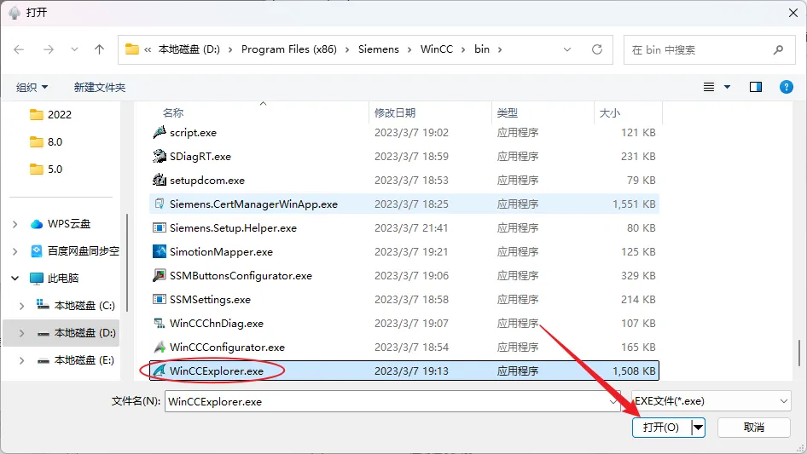807x454 pixels.
Task: Click the file list vertical scrollbar
Action: (x=799, y=353)
